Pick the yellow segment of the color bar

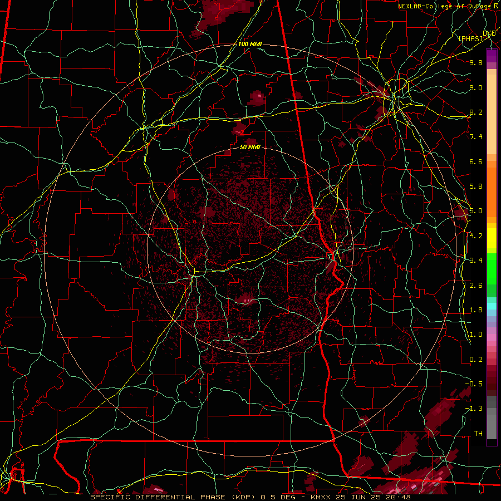pyautogui.click(x=492, y=238)
